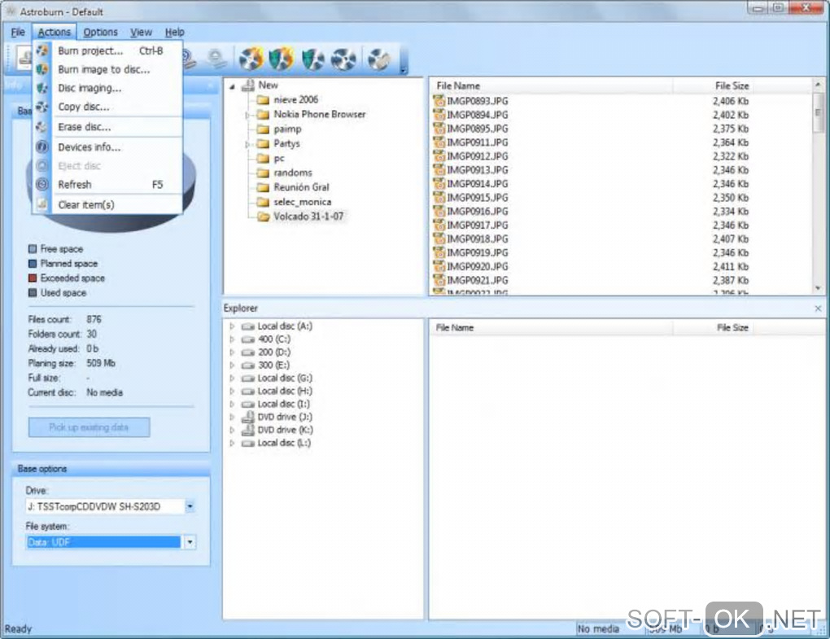This screenshot has width=830, height=639.
Task: Open the Help menu
Action: (x=174, y=33)
